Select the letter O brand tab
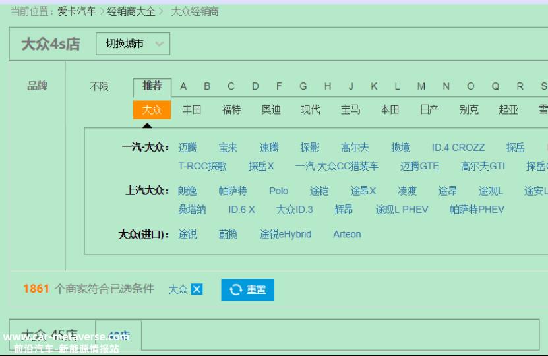The width and height of the screenshot is (548, 356). coord(470,86)
